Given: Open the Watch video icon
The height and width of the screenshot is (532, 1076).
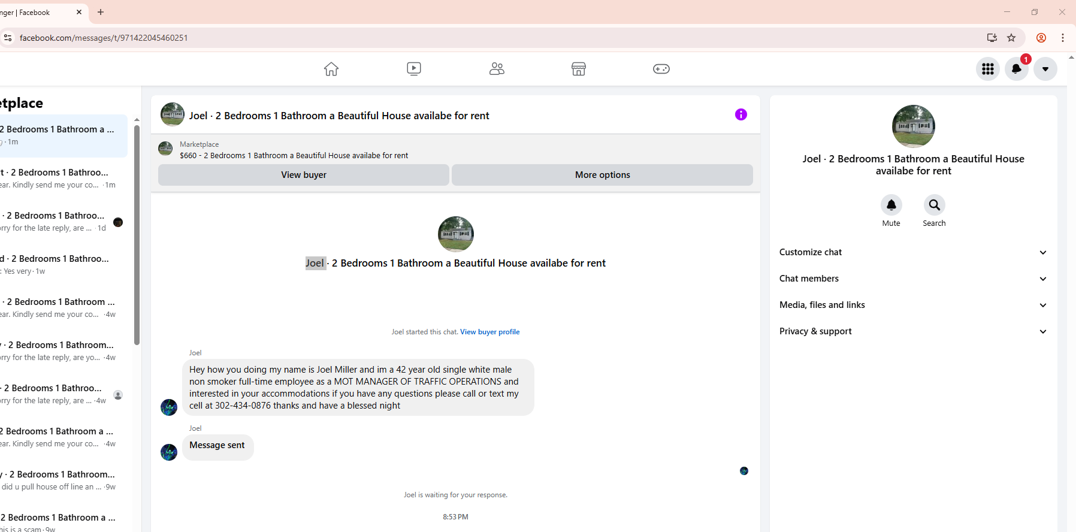Looking at the screenshot, I should [414, 69].
